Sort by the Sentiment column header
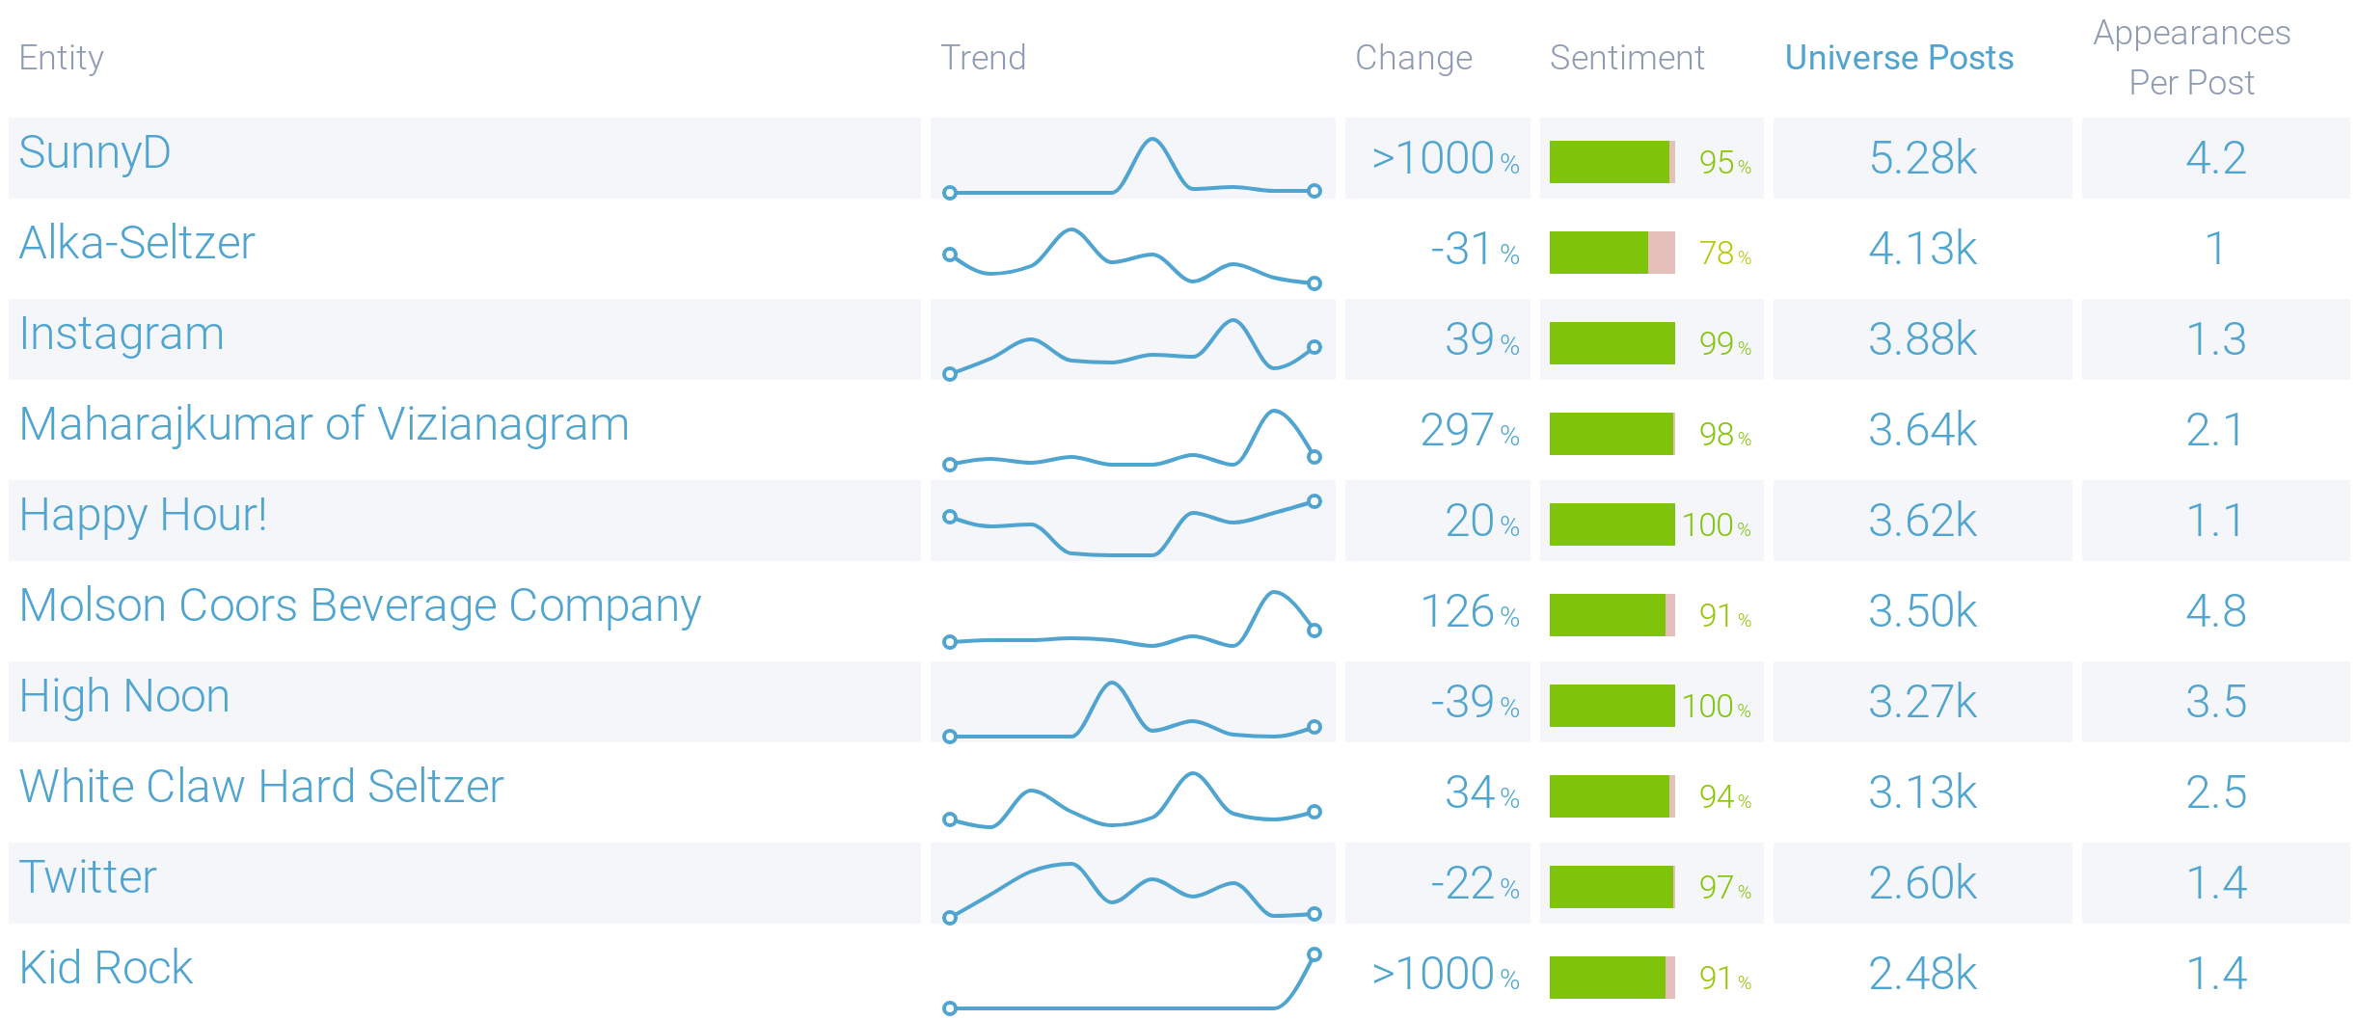This screenshot has width=2357, height=1020. pos(1627,58)
